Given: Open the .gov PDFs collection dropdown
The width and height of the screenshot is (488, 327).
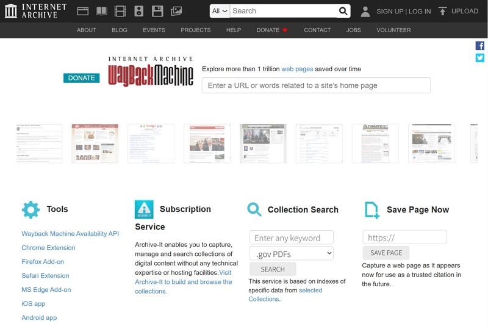Looking at the screenshot, I should 292,254.
